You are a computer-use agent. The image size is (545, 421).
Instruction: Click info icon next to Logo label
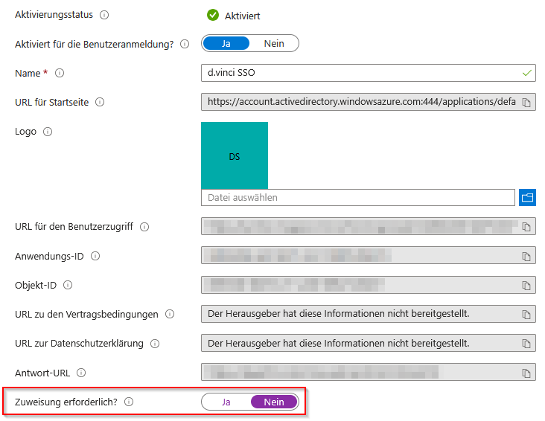[48, 132]
